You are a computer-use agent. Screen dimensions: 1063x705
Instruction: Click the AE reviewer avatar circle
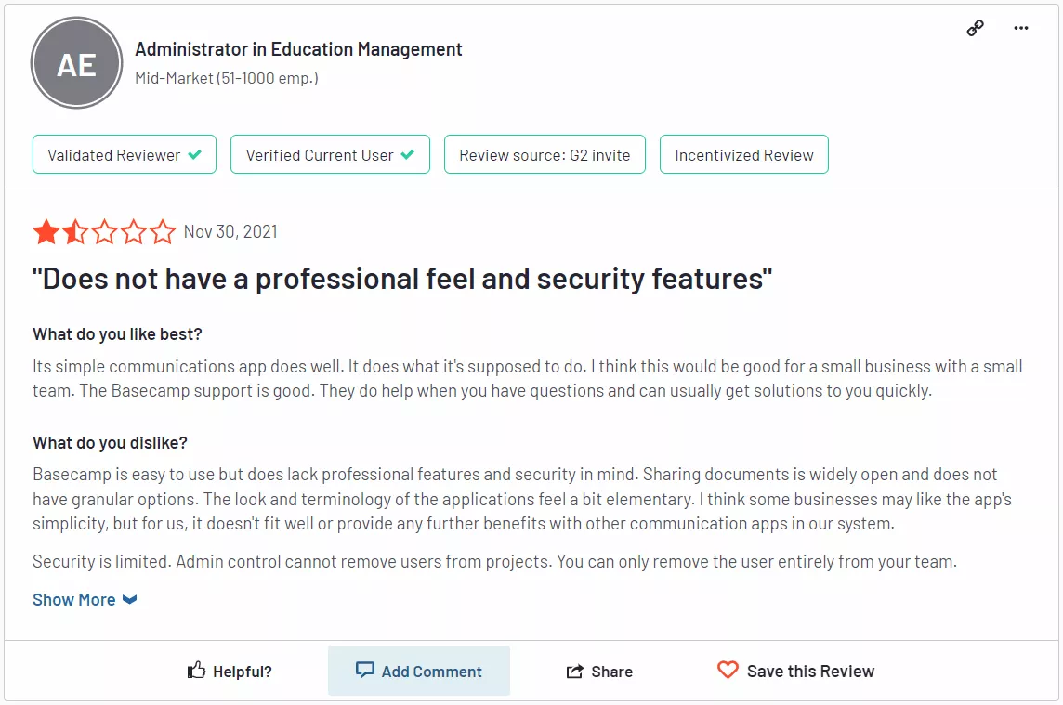pos(76,63)
